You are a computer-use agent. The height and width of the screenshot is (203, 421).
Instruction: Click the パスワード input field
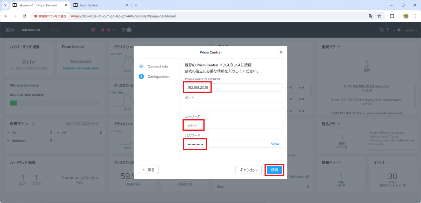[233, 144]
